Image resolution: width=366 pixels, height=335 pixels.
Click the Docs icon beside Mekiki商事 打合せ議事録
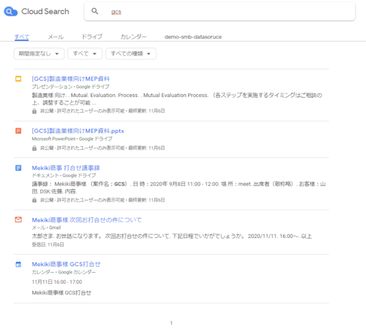coord(18,168)
